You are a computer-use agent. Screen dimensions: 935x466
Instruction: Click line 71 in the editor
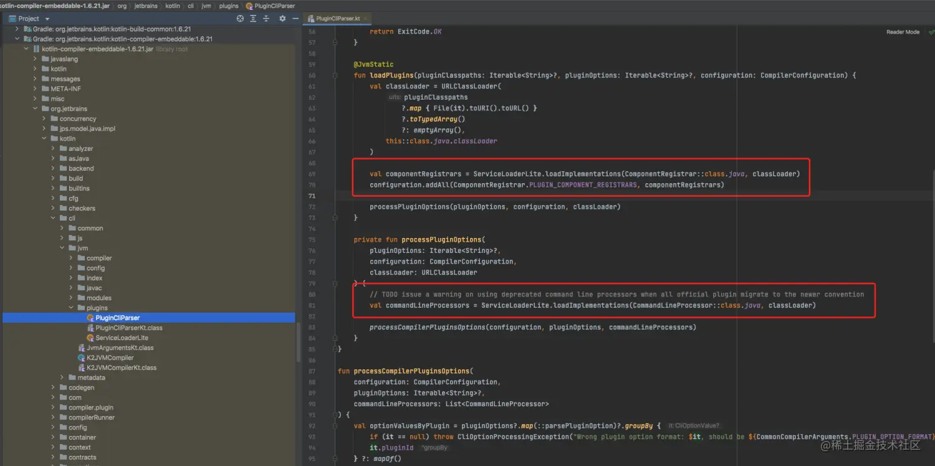[x=634, y=196]
